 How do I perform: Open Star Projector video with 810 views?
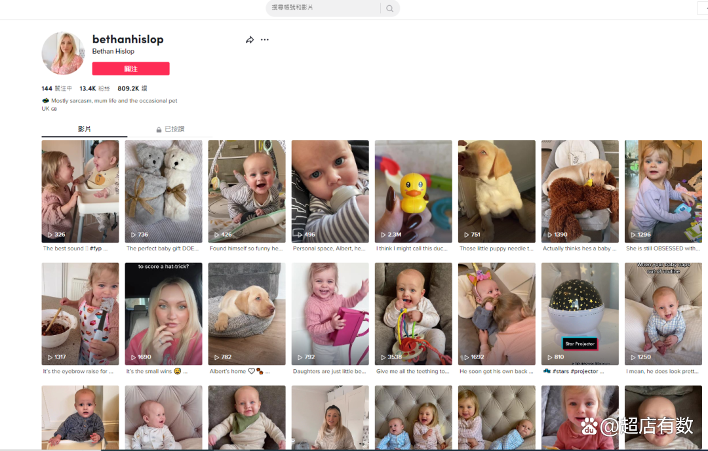pyautogui.click(x=580, y=314)
